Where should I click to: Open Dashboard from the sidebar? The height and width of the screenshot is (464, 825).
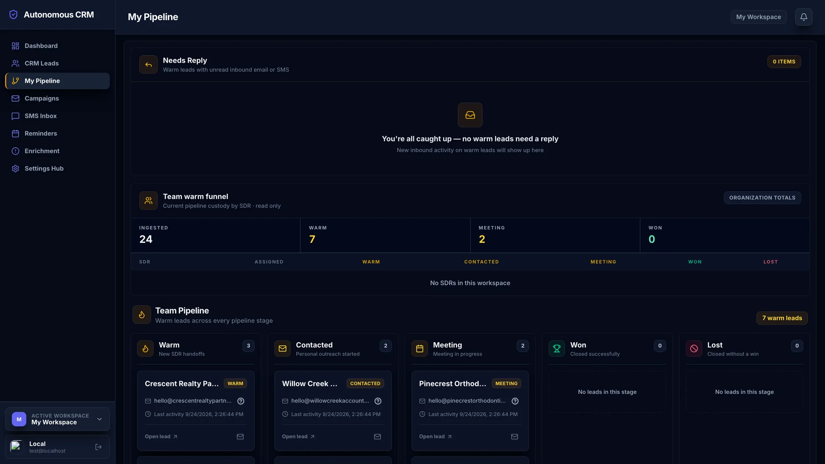pos(57,46)
